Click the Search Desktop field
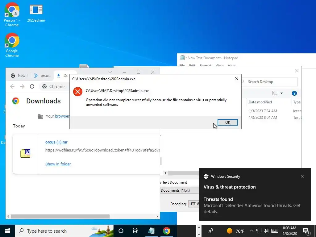The height and width of the screenshot is (237, 316). 270,81
